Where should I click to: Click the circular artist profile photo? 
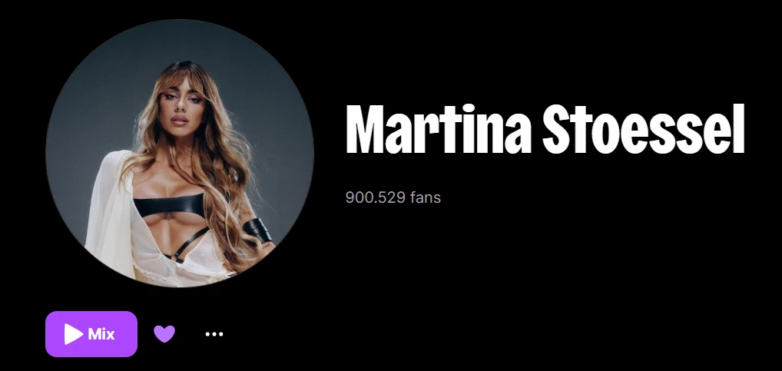pyautogui.click(x=180, y=154)
